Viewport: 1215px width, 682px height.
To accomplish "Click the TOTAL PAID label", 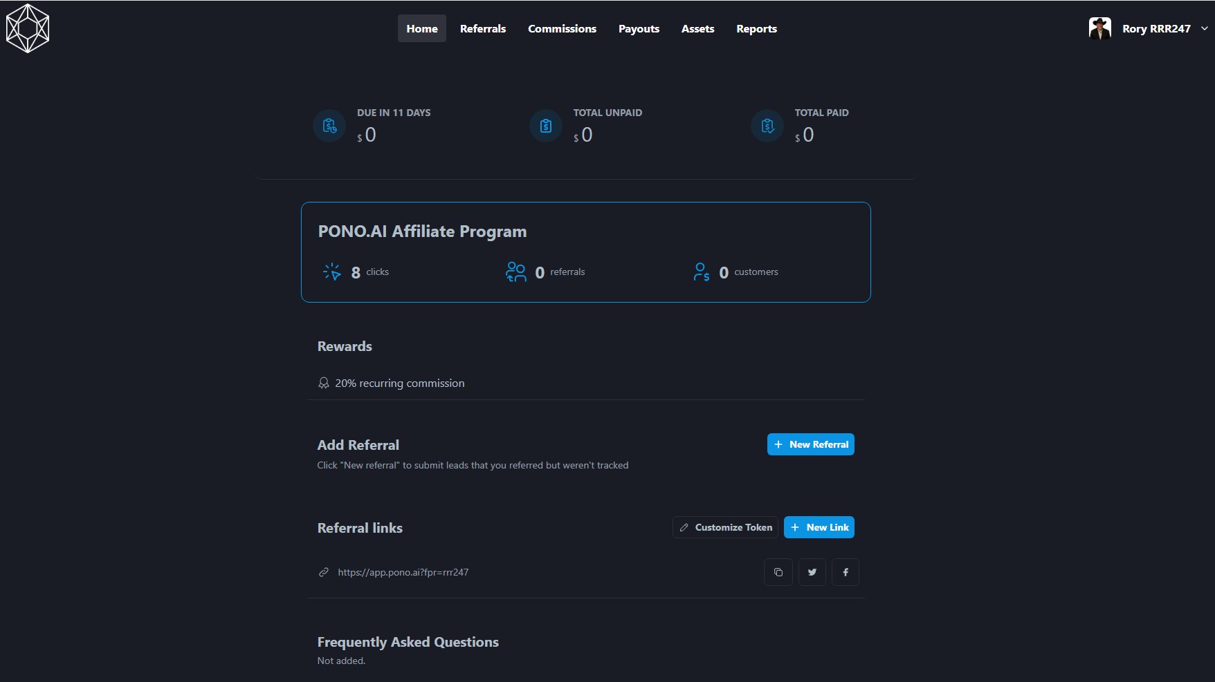I will (x=821, y=113).
